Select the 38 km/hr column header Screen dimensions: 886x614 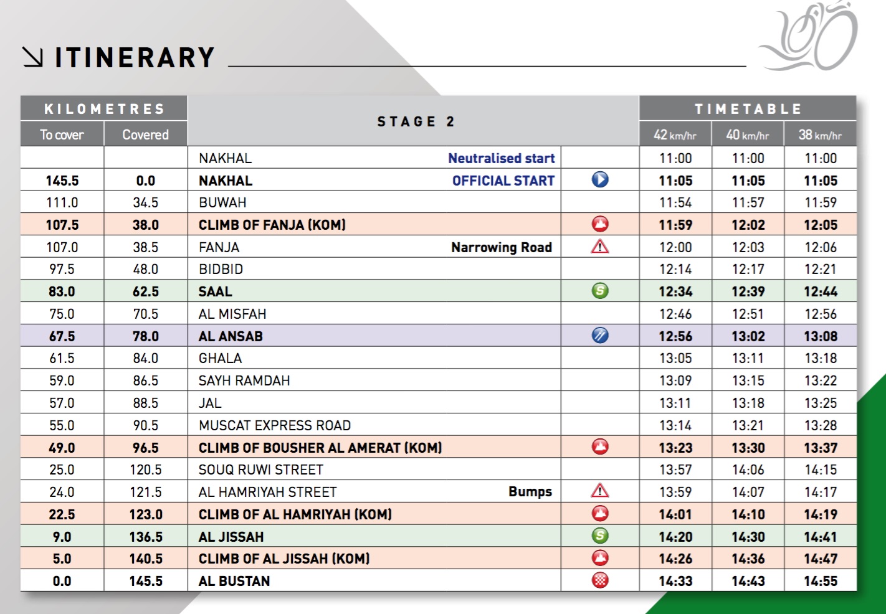pos(820,135)
